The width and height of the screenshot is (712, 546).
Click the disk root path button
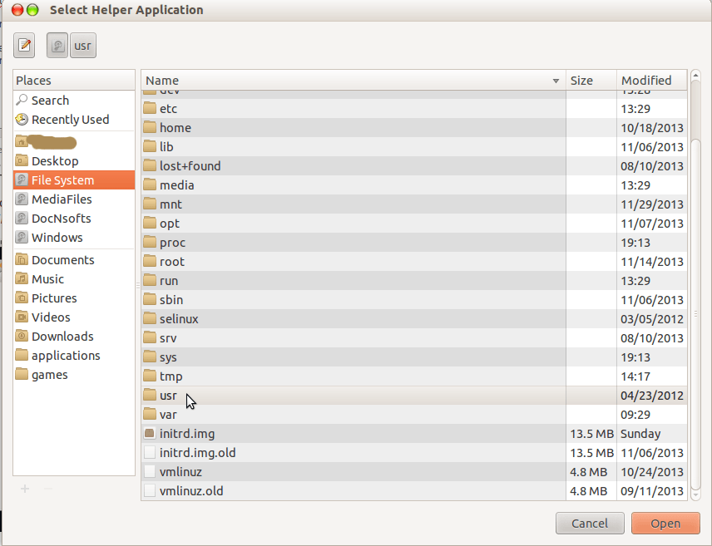pos(57,46)
